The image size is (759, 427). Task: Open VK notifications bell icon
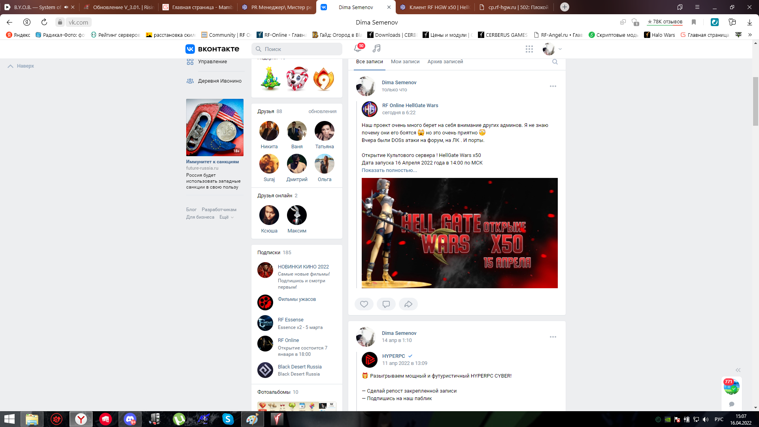(x=358, y=49)
